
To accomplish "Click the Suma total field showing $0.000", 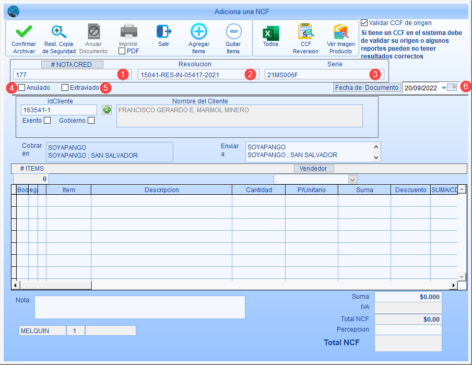I will click(408, 297).
